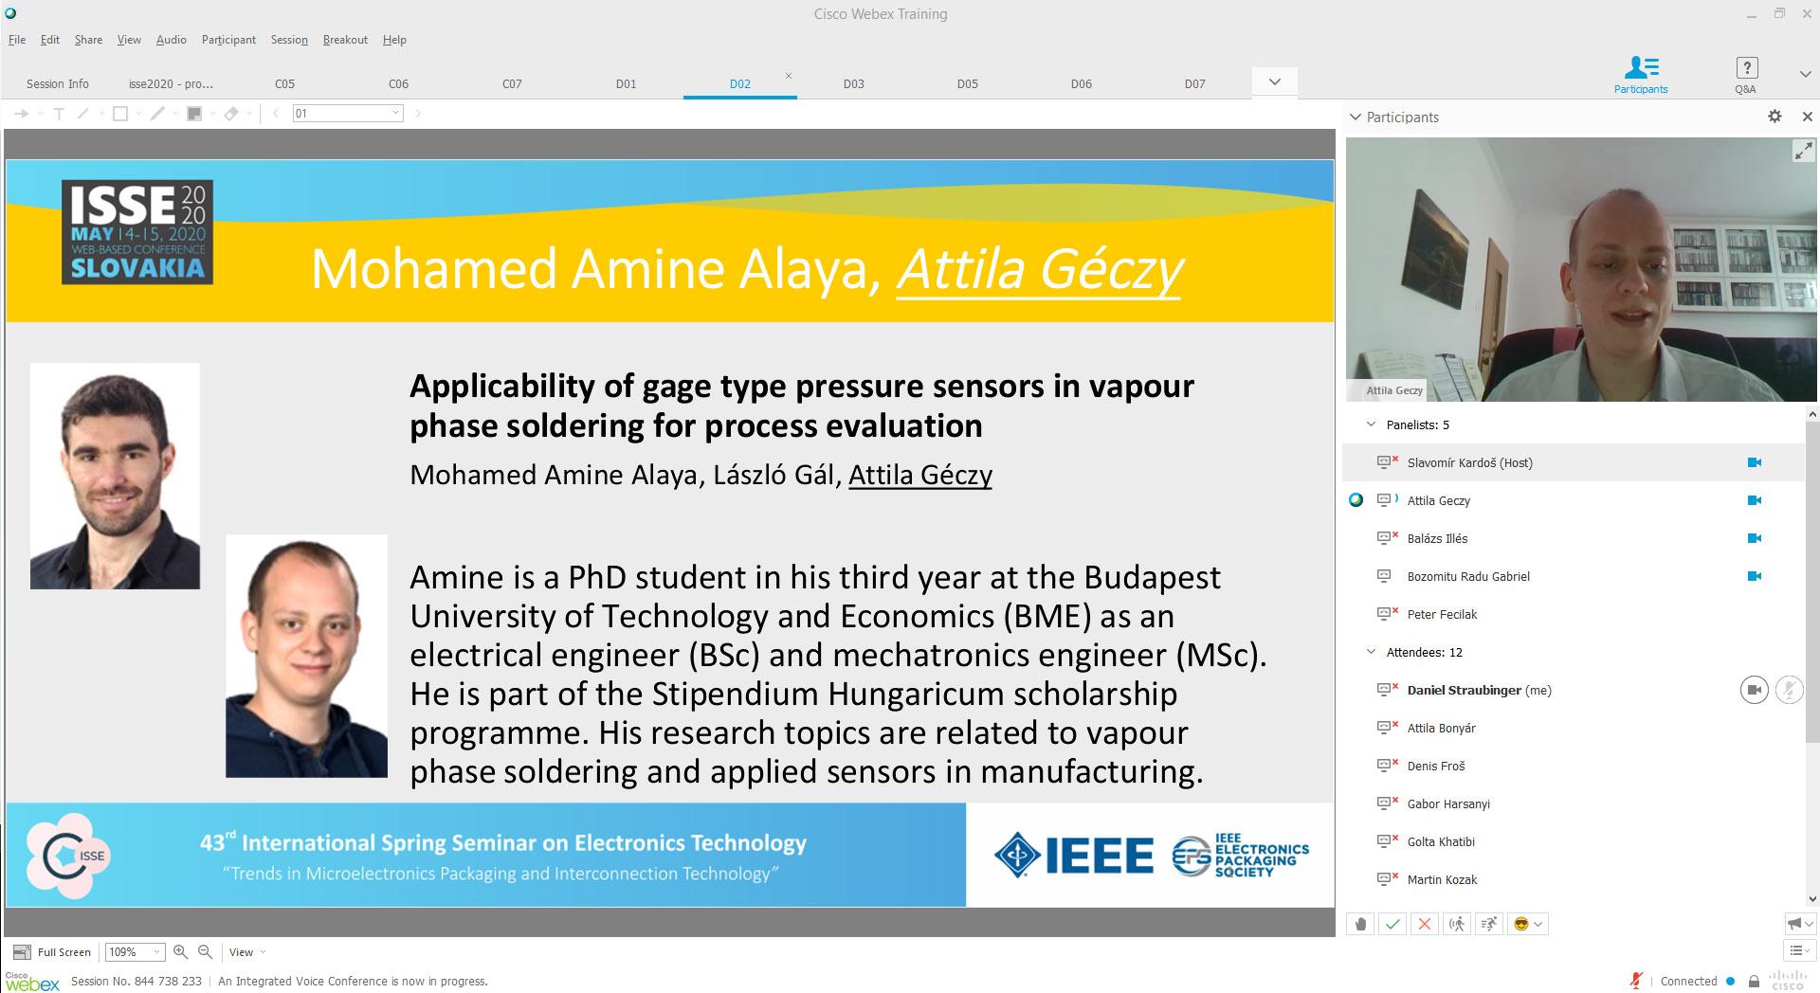Open the View options dropdown

[x=246, y=952]
